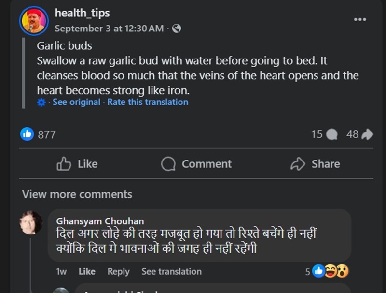386x293 pixels.
Task: Click the blue like reaction icon beside 877
Action: [27, 134]
